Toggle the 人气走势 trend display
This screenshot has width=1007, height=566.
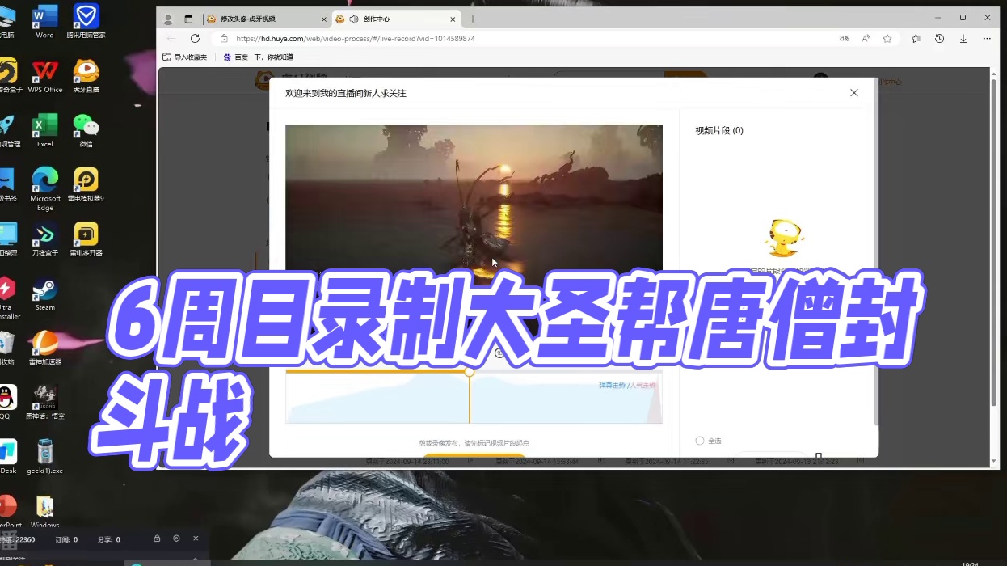[x=643, y=386]
